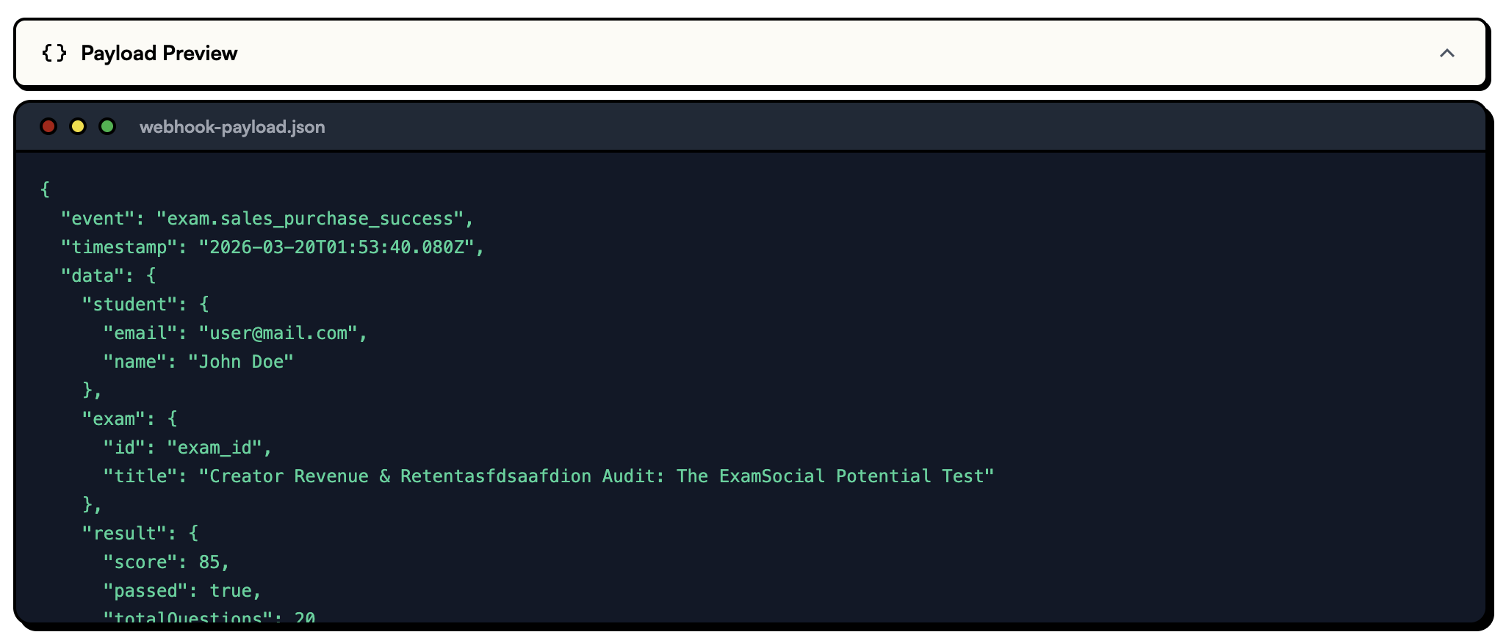
Task: Click the John Doe name value
Action: pyautogui.click(x=241, y=362)
